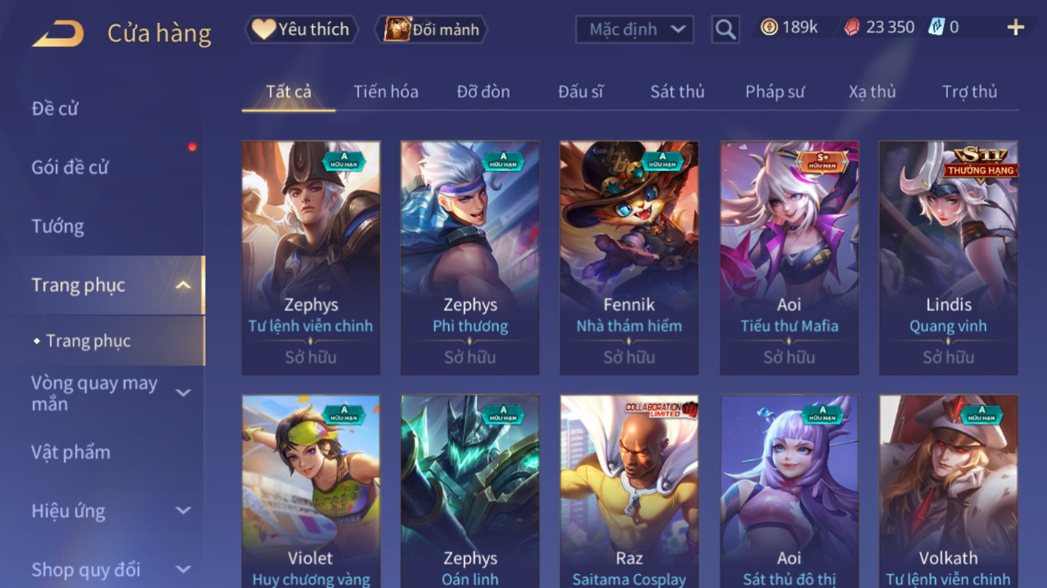
Task: Open the search magnifier icon
Action: [x=725, y=30]
